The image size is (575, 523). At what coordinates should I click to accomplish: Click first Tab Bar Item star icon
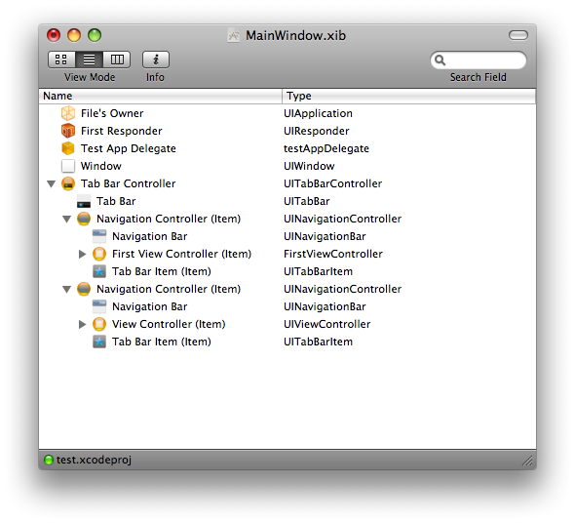[x=99, y=271]
